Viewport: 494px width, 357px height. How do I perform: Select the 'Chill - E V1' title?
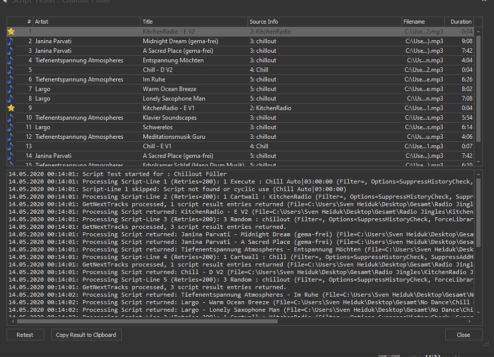(x=157, y=146)
